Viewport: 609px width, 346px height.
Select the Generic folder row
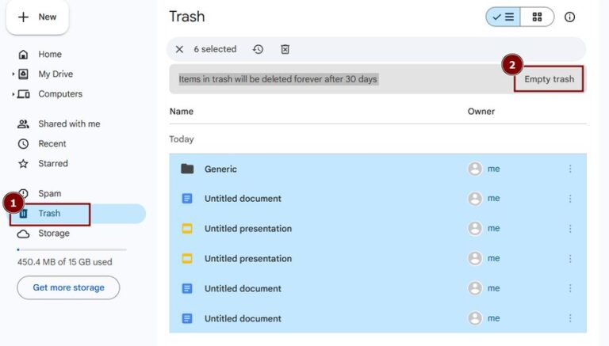pos(377,169)
